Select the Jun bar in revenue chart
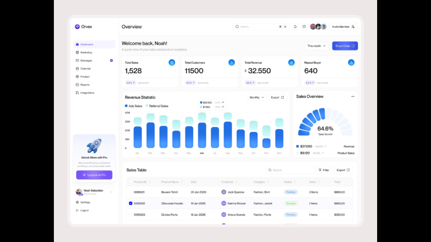 coord(202,130)
